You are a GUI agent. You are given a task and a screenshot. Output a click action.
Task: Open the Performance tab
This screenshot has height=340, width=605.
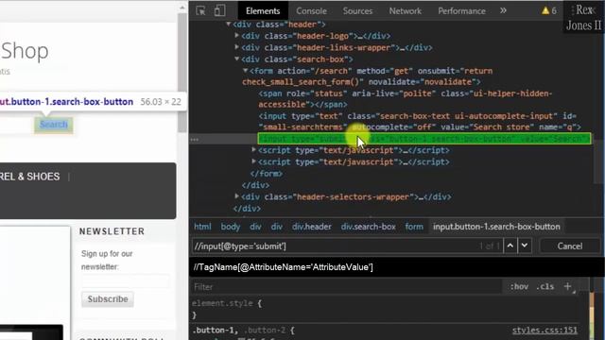coord(461,10)
